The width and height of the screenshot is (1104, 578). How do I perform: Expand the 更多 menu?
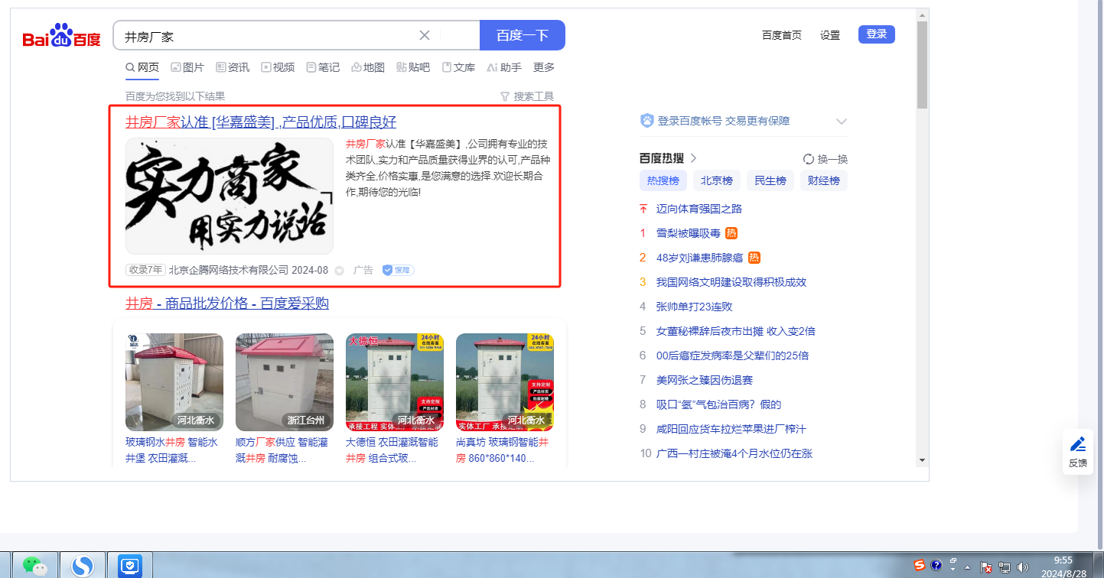[544, 67]
